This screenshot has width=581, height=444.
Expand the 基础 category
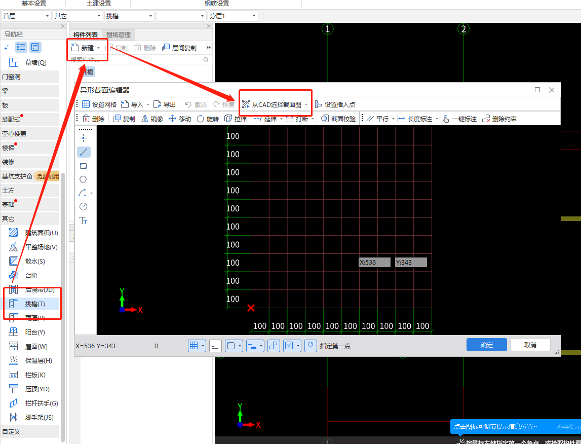(x=30, y=205)
